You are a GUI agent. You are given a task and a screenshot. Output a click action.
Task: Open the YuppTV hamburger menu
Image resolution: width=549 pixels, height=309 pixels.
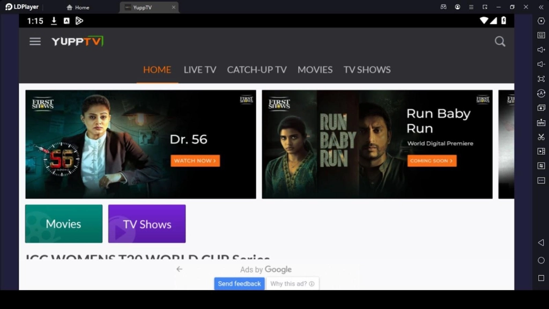[35, 41]
